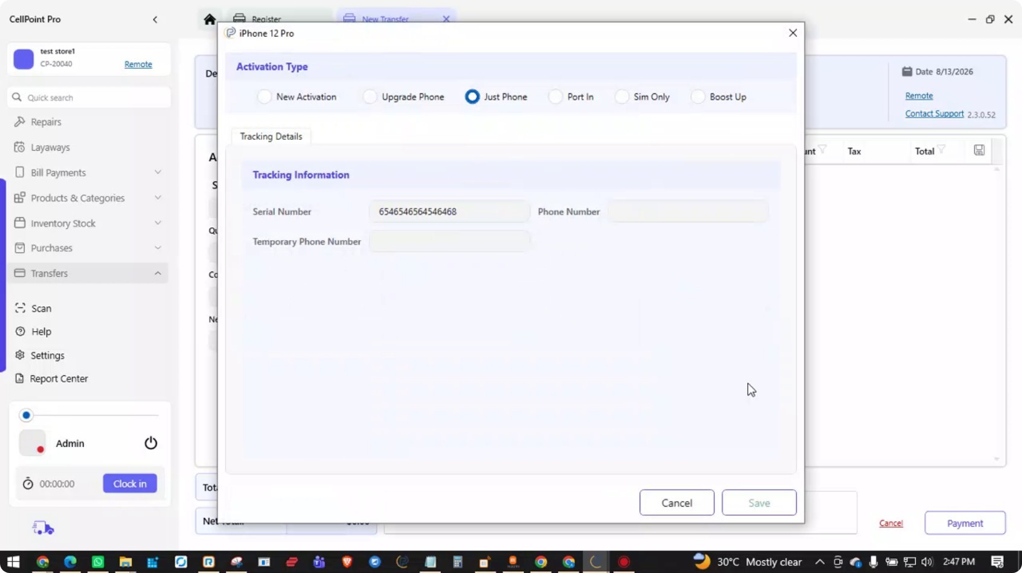The image size is (1022, 573).
Task: Click the slider handle above Admin
Action: pyautogui.click(x=26, y=415)
